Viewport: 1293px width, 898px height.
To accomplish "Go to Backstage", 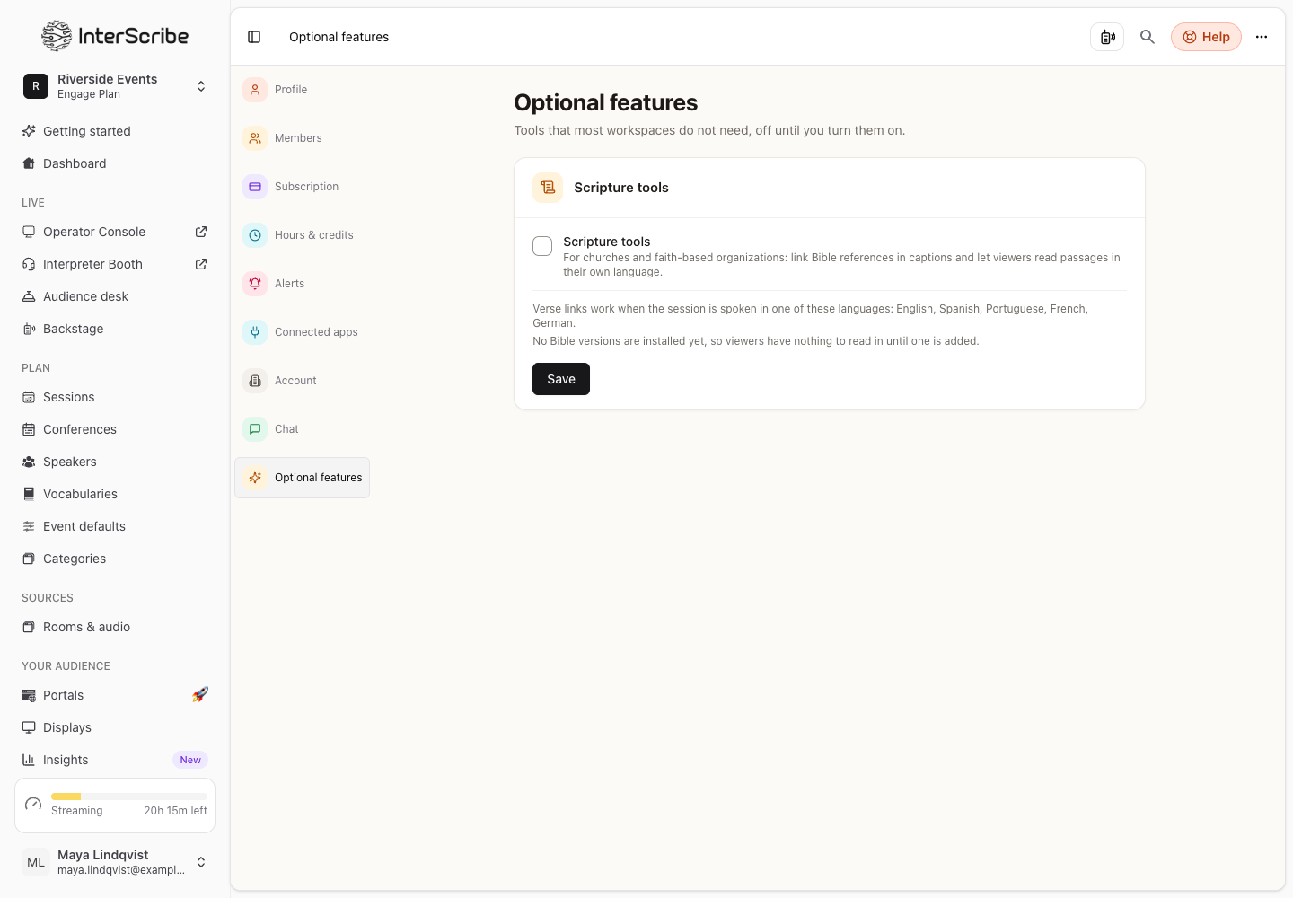I will [x=115, y=329].
